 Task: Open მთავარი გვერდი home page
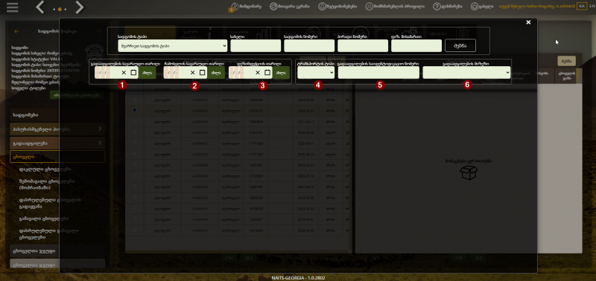pos(290,7)
